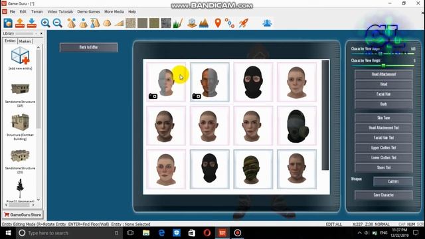Open the File menu
Image resolution: width=425 pixels, height=239 pixels.
coord(13,12)
